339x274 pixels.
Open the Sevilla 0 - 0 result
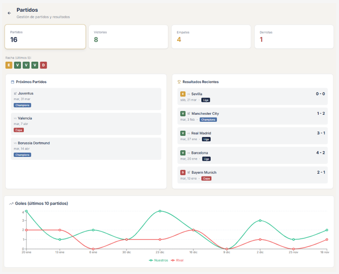[x=252, y=96]
